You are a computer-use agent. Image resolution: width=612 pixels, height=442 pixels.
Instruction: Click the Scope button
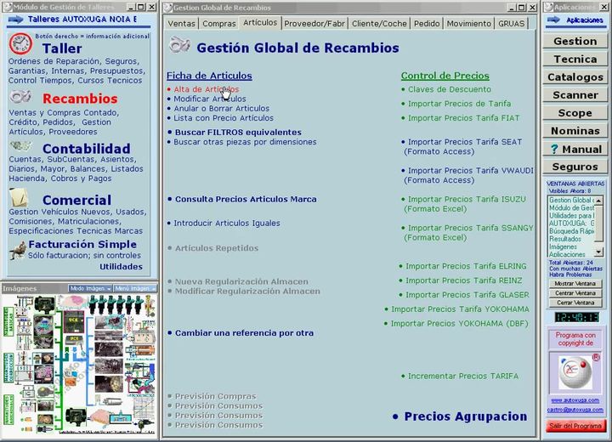point(575,113)
